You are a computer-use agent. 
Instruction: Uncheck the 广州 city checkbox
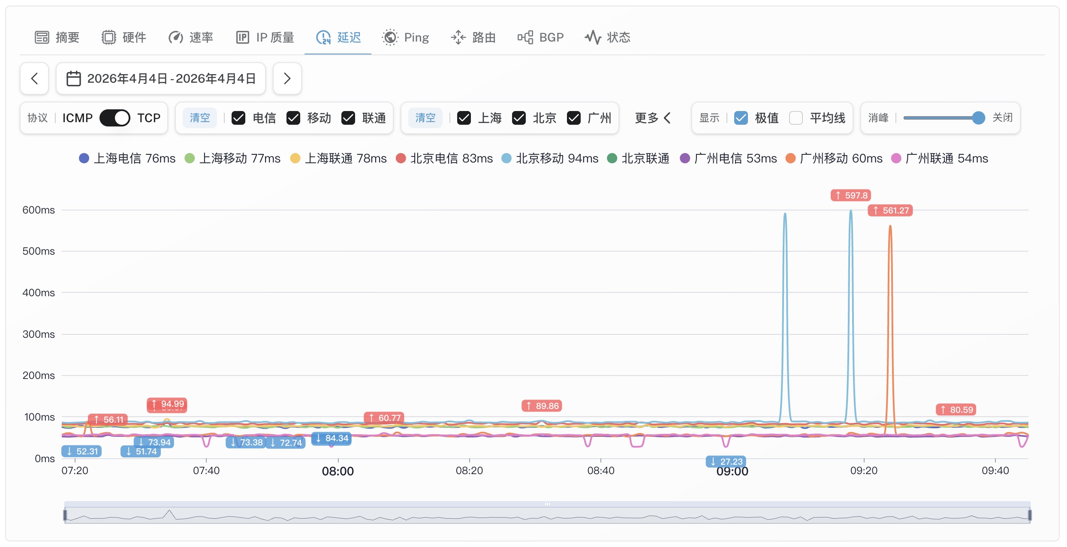(574, 118)
